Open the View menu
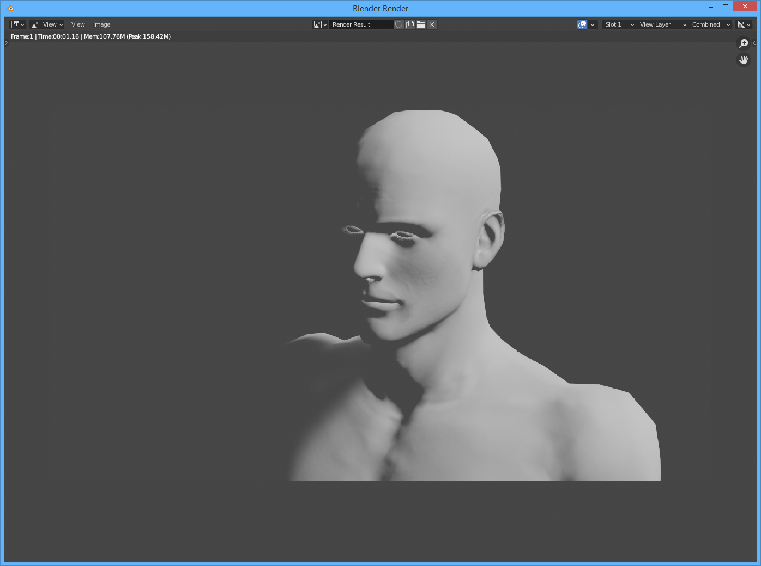 pyautogui.click(x=78, y=24)
